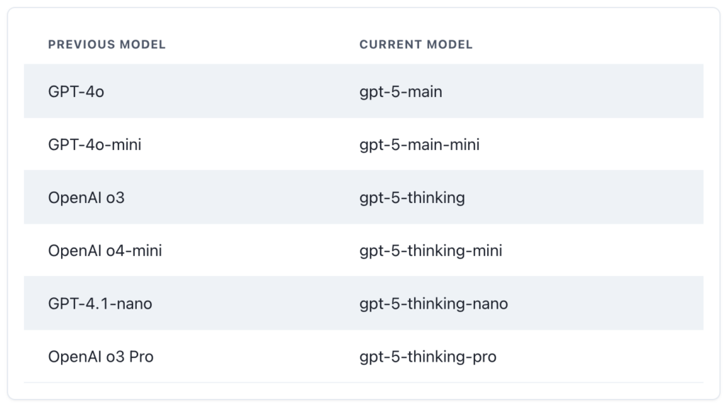The height and width of the screenshot is (409, 726).
Task: Click the CURRENT MODEL column header
Action: pos(415,45)
